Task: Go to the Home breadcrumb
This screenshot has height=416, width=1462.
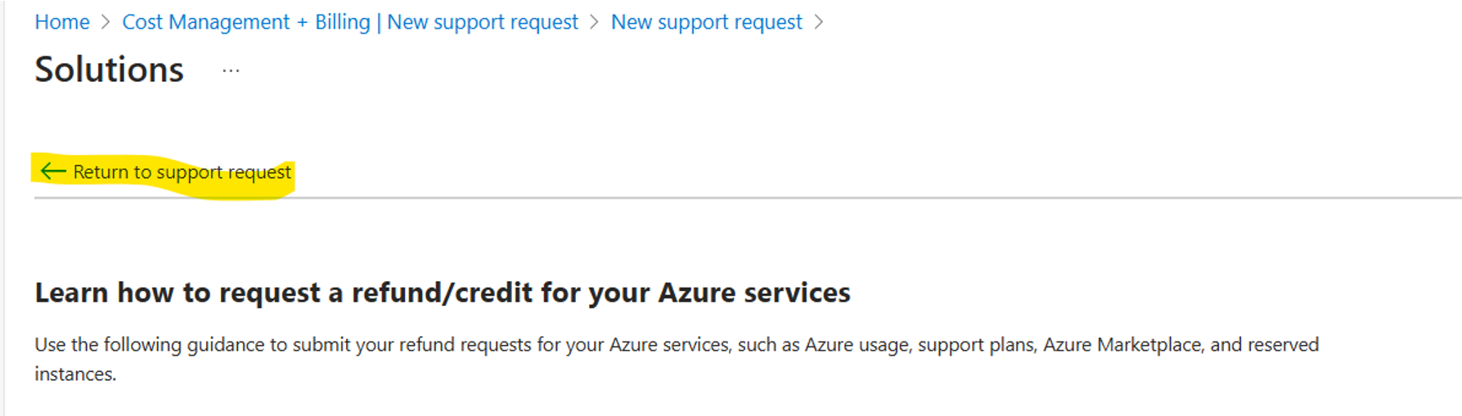Action: pyautogui.click(x=62, y=22)
